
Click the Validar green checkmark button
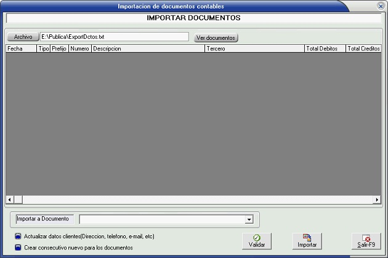point(256,241)
